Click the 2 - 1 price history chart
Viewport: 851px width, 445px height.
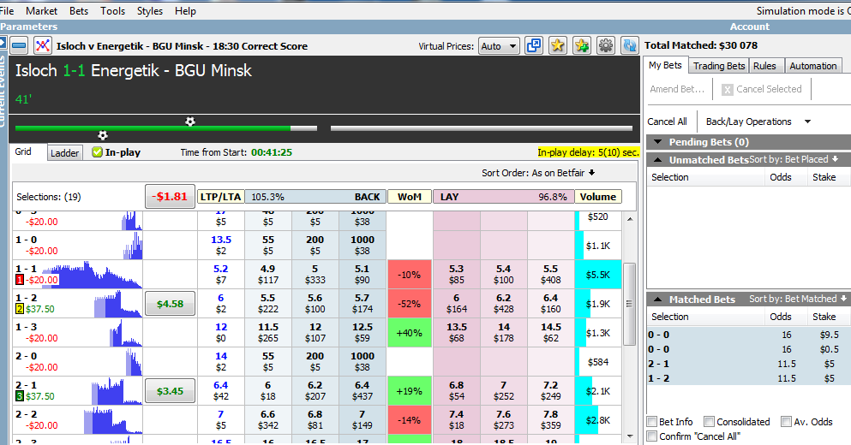coord(117,391)
